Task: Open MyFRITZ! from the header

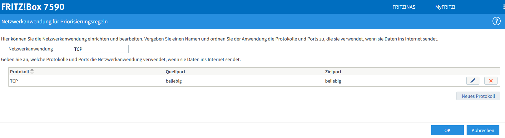Action: click(x=445, y=7)
